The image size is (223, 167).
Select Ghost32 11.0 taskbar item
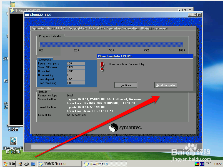[105, 164]
